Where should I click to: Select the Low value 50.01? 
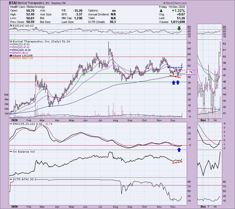(30, 18)
